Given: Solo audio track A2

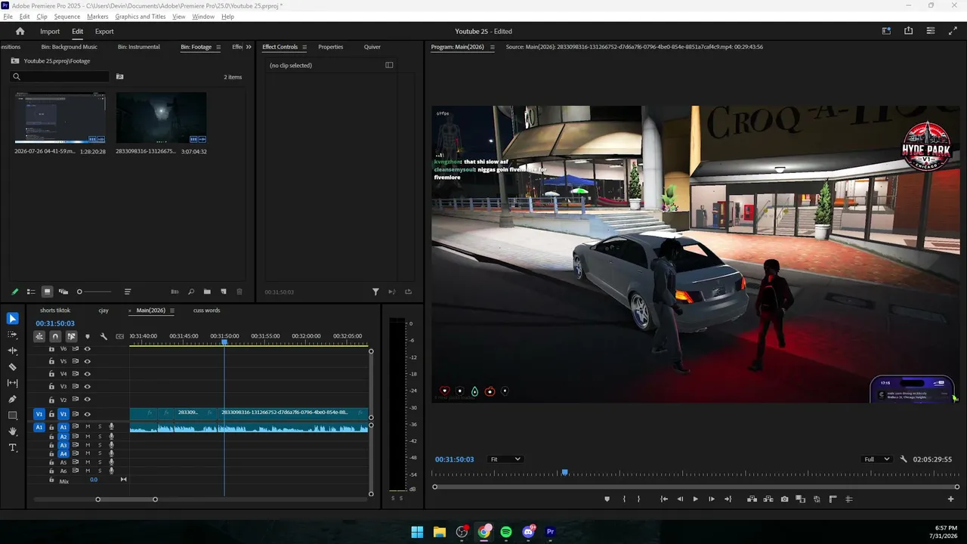Looking at the screenshot, I should click(99, 437).
